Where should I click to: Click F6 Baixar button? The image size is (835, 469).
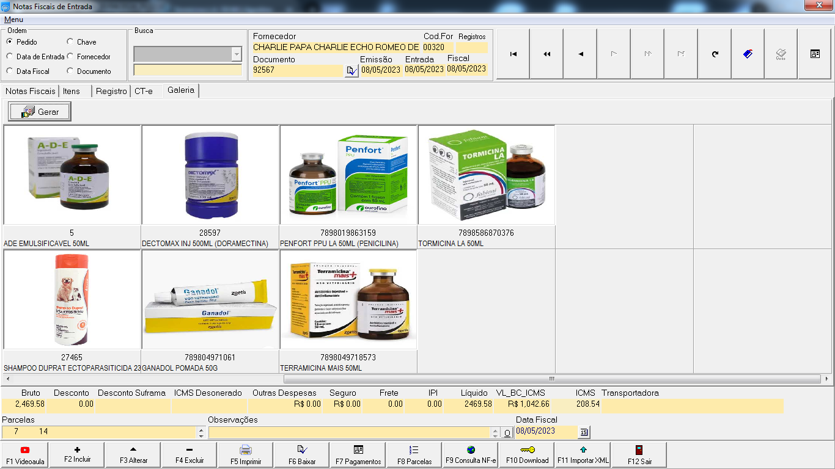[302, 455]
